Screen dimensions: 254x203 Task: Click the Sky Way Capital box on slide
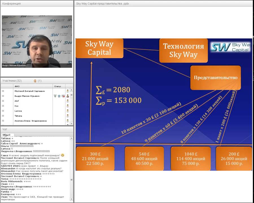[x=99, y=48]
